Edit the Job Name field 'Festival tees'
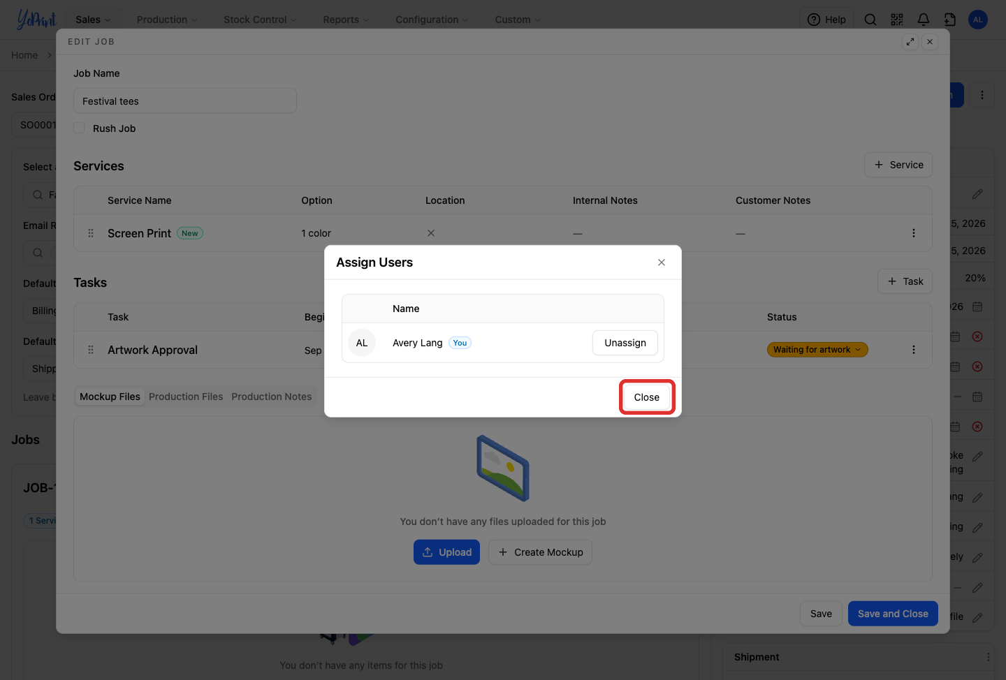This screenshot has width=1006, height=680. coord(185,101)
